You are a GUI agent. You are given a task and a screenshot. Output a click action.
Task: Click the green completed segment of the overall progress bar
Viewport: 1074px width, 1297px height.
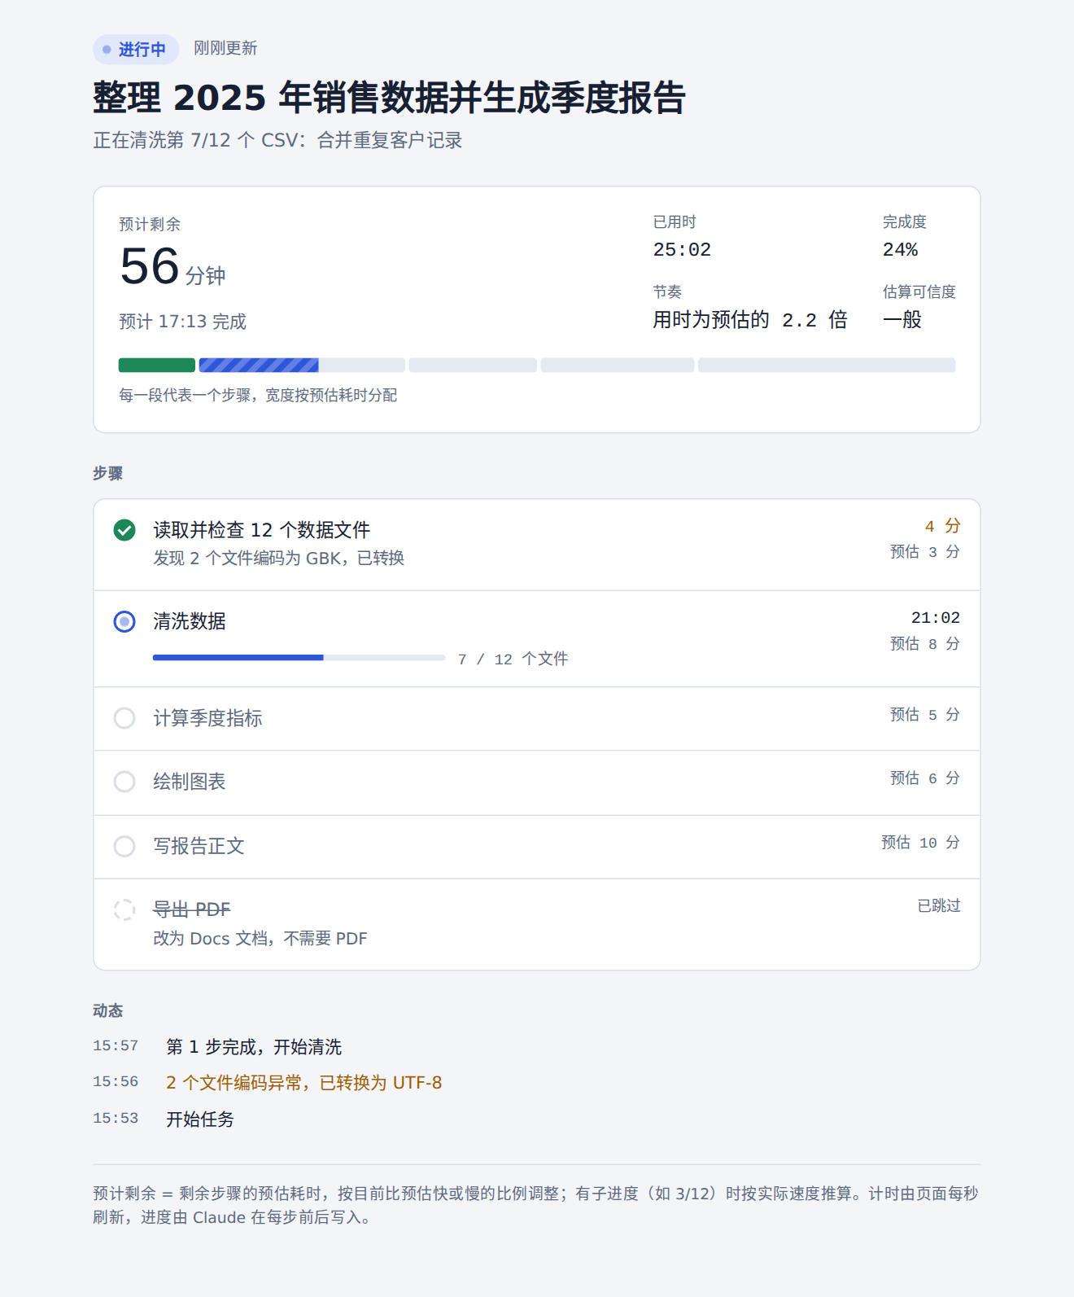pos(157,366)
